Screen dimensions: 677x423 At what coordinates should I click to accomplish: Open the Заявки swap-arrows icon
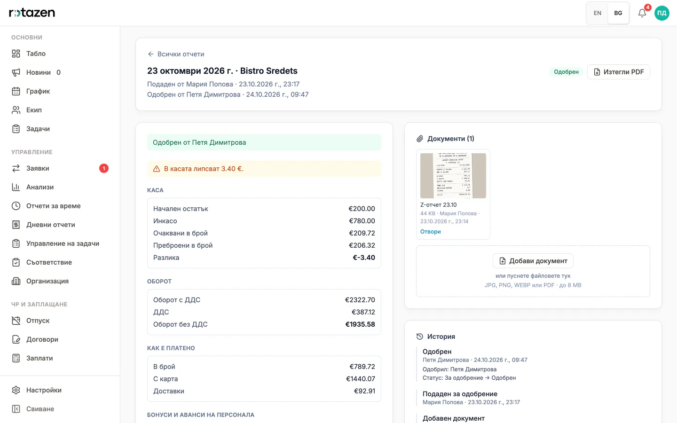16,168
